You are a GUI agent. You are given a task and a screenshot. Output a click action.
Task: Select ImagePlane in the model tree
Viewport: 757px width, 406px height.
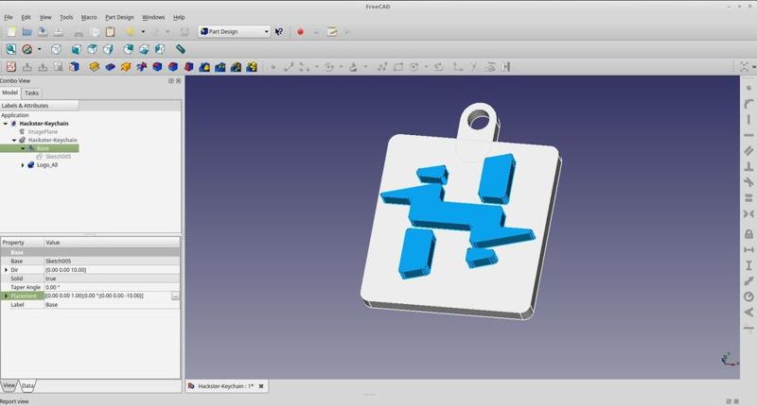[43, 132]
